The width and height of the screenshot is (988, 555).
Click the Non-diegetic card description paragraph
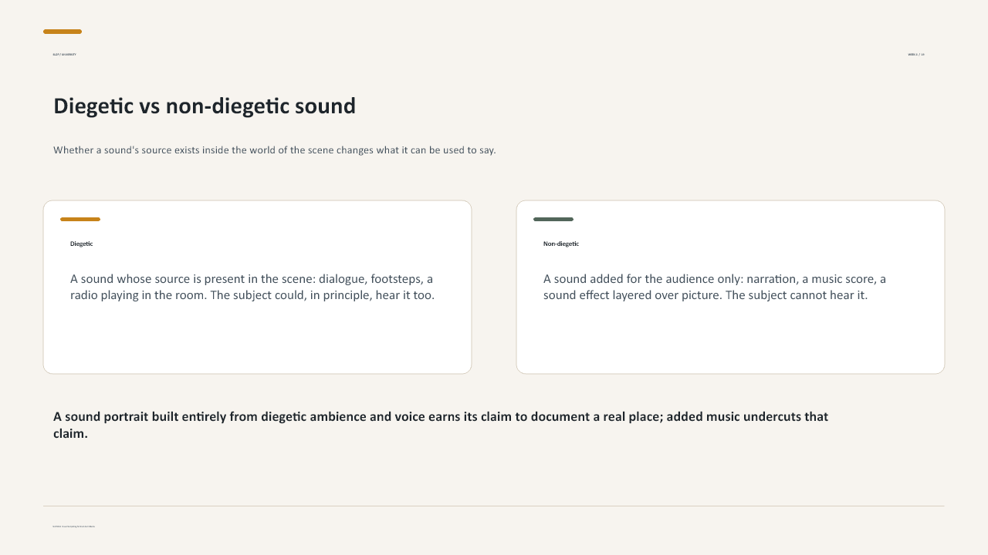pos(715,287)
